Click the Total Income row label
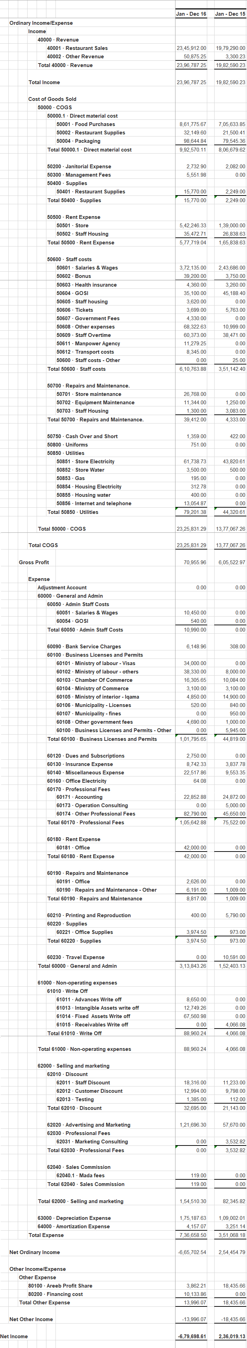The height and width of the screenshot is (1348, 247). [x=44, y=82]
